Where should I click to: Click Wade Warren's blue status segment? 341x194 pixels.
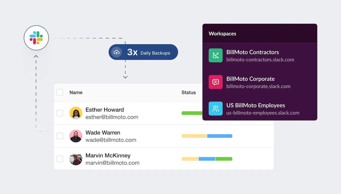(x=220, y=136)
